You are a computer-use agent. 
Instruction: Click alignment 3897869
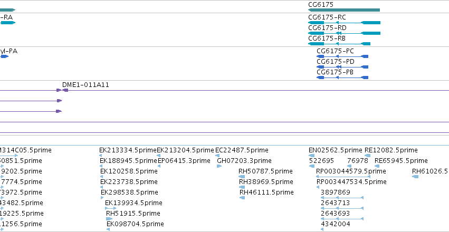pos(336,192)
